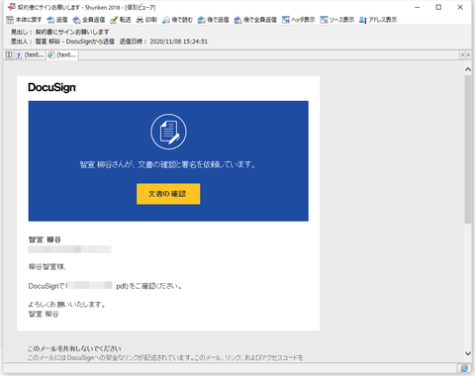Choose 後で全員返信 in the toolbar

point(255,20)
